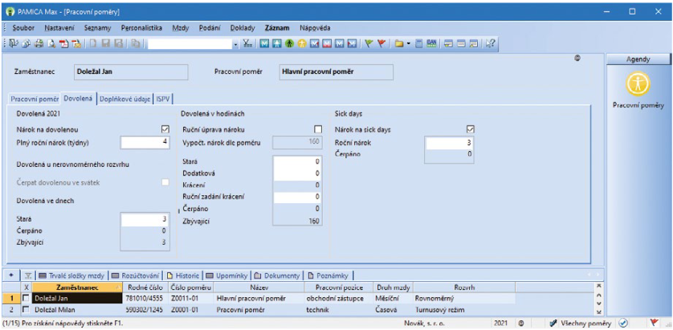Uncheck the Nárok na sick days checkbox

471,129
